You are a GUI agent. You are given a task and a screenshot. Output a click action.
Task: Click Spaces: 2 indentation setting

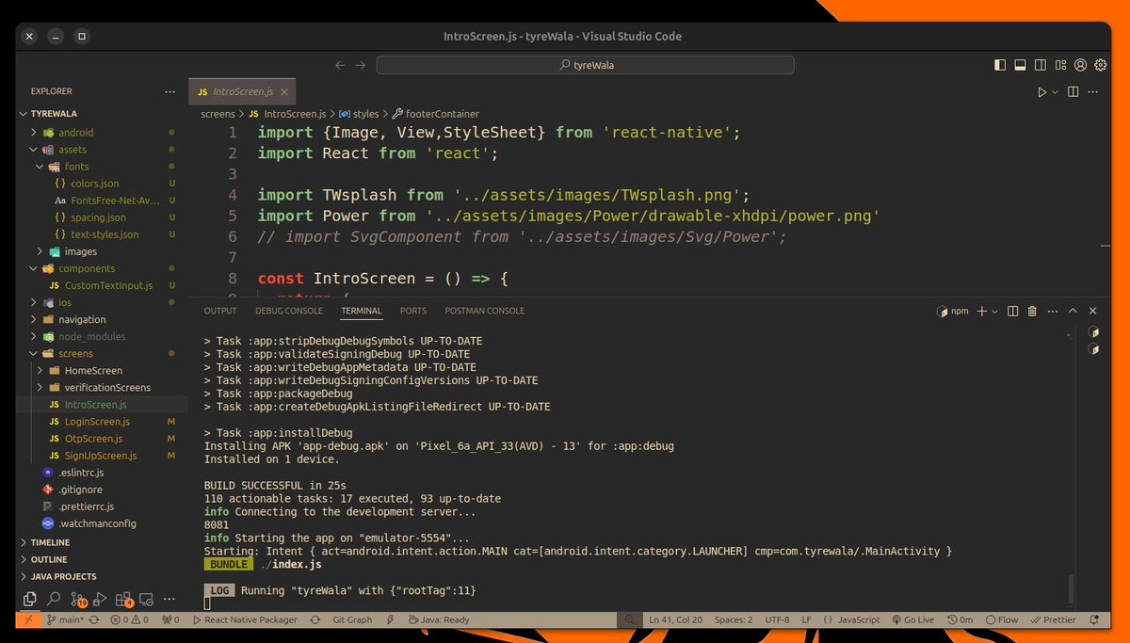(x=733, y=619)
